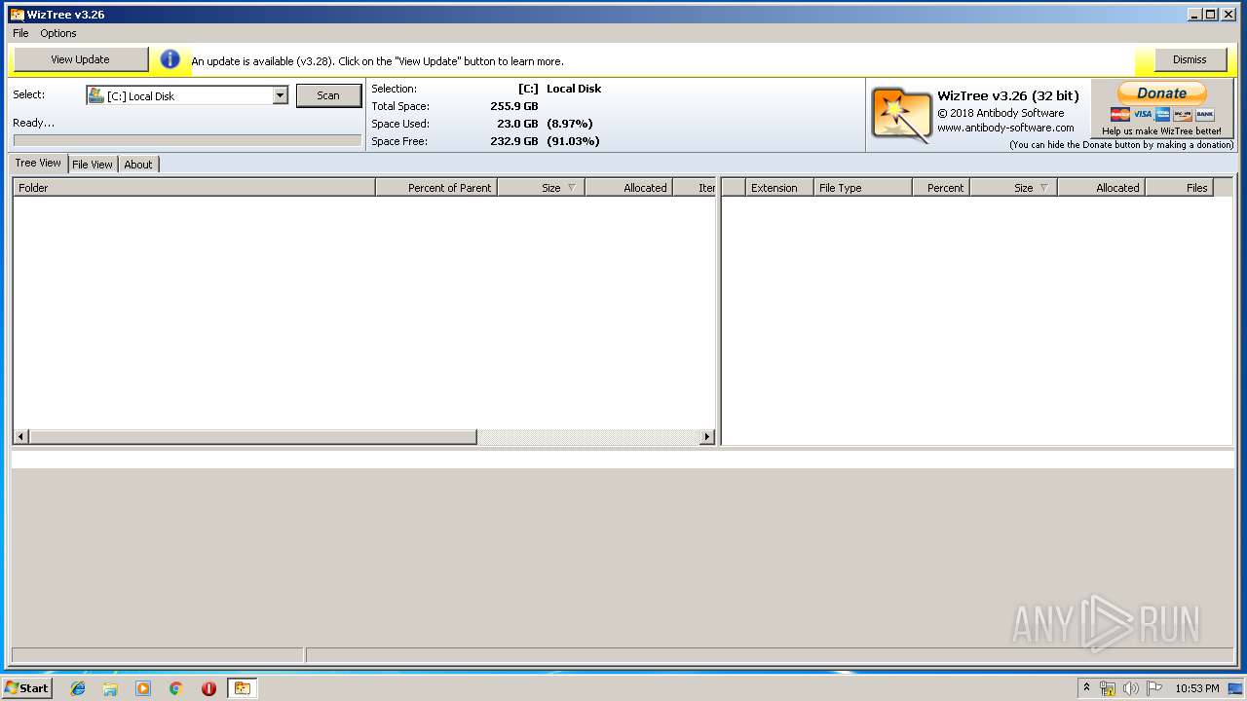Open Windows Explorer from the taskbar

point(110,688)
